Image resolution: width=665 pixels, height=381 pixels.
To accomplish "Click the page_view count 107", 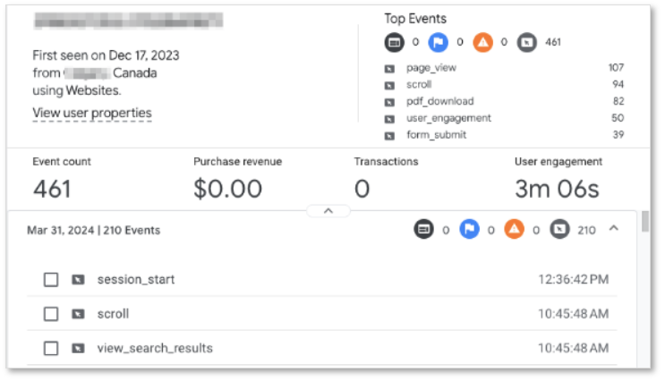I will tap(616, 68).
